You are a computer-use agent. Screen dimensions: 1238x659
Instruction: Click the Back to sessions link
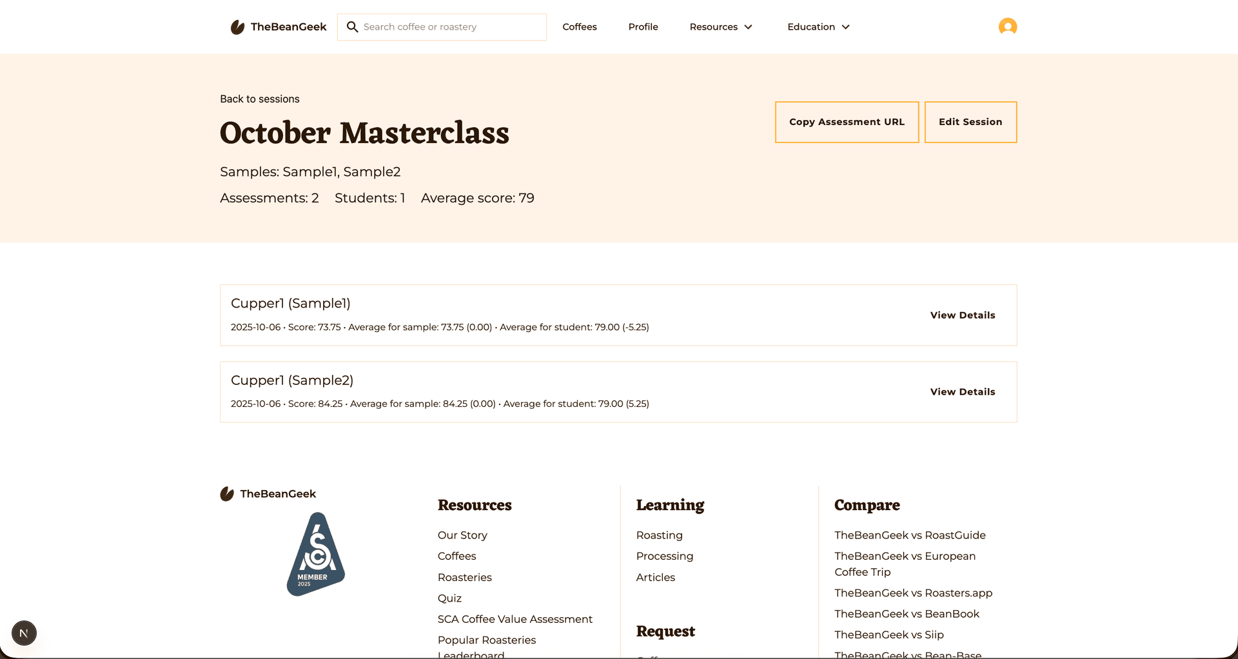coord(259,99)
